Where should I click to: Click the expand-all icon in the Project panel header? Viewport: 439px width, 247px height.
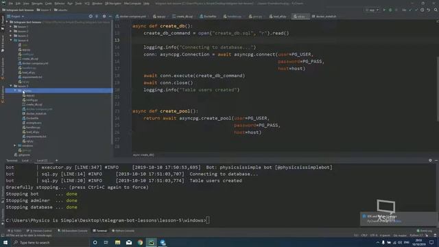click(97, 16)
